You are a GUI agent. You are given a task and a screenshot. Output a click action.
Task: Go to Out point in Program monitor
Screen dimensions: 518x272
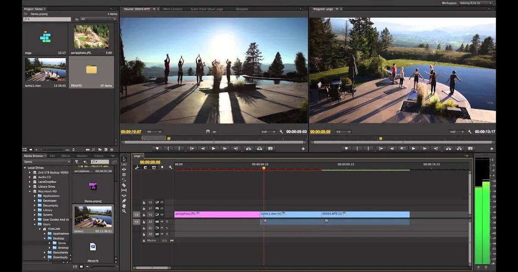tap(436, 149)
